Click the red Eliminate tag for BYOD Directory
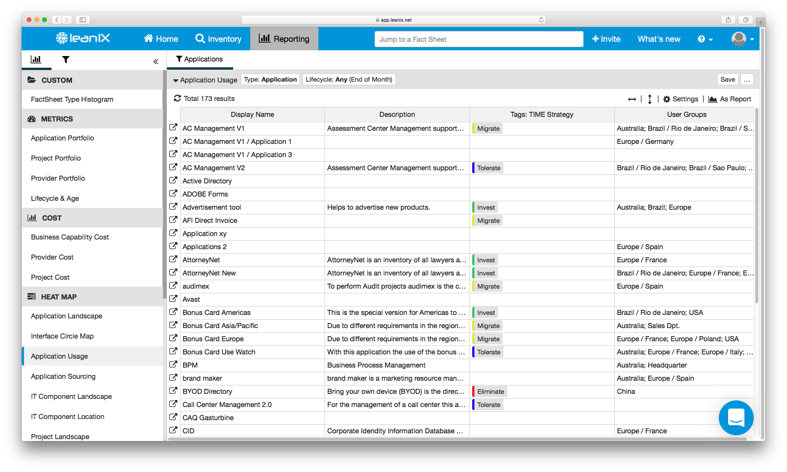 [490, 392]
